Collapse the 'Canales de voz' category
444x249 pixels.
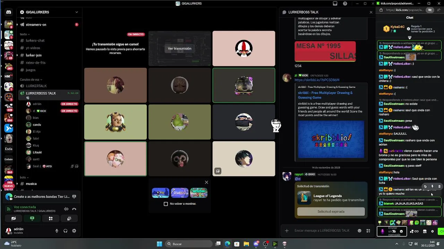31,80
